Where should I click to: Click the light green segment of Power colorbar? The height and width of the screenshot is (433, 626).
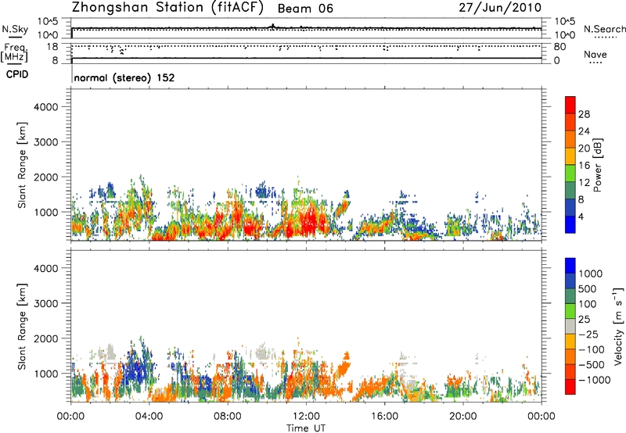click(570, 173)
